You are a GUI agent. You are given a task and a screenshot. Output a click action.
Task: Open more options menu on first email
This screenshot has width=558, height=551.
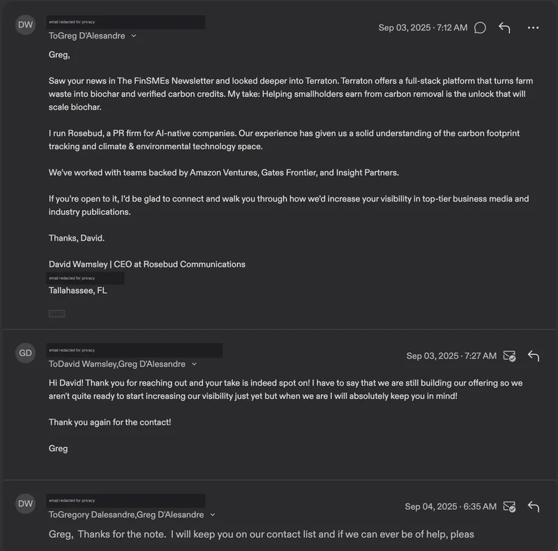coord(533,28)
